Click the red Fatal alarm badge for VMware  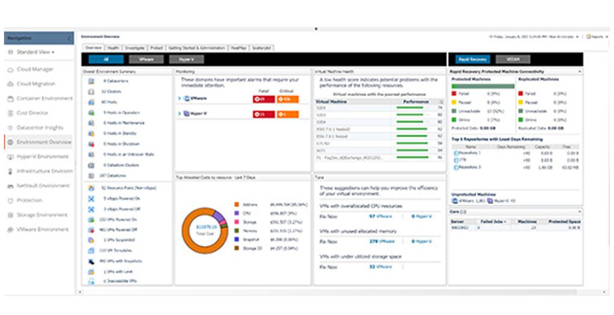[x=264, y=99]
